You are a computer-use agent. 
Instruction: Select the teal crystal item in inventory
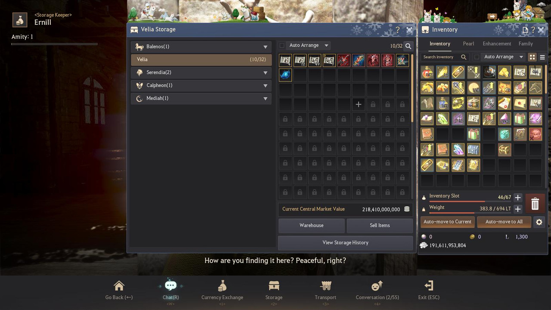point(505,134)
